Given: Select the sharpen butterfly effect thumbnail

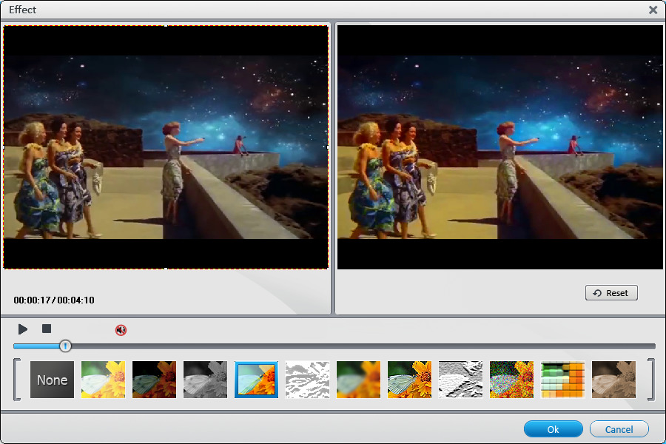Looking at the screenshot, I should (409, 380).
